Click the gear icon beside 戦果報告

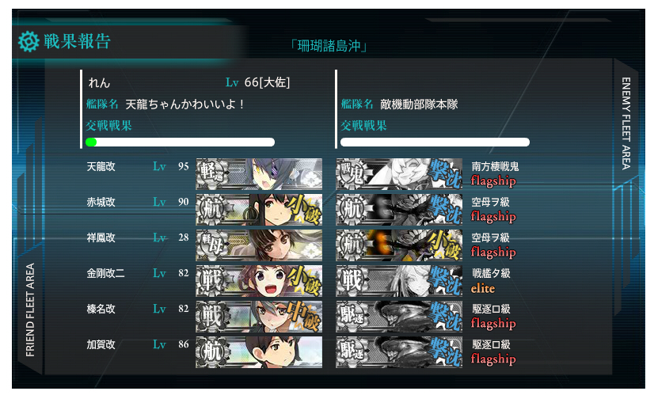click(29, 41)
